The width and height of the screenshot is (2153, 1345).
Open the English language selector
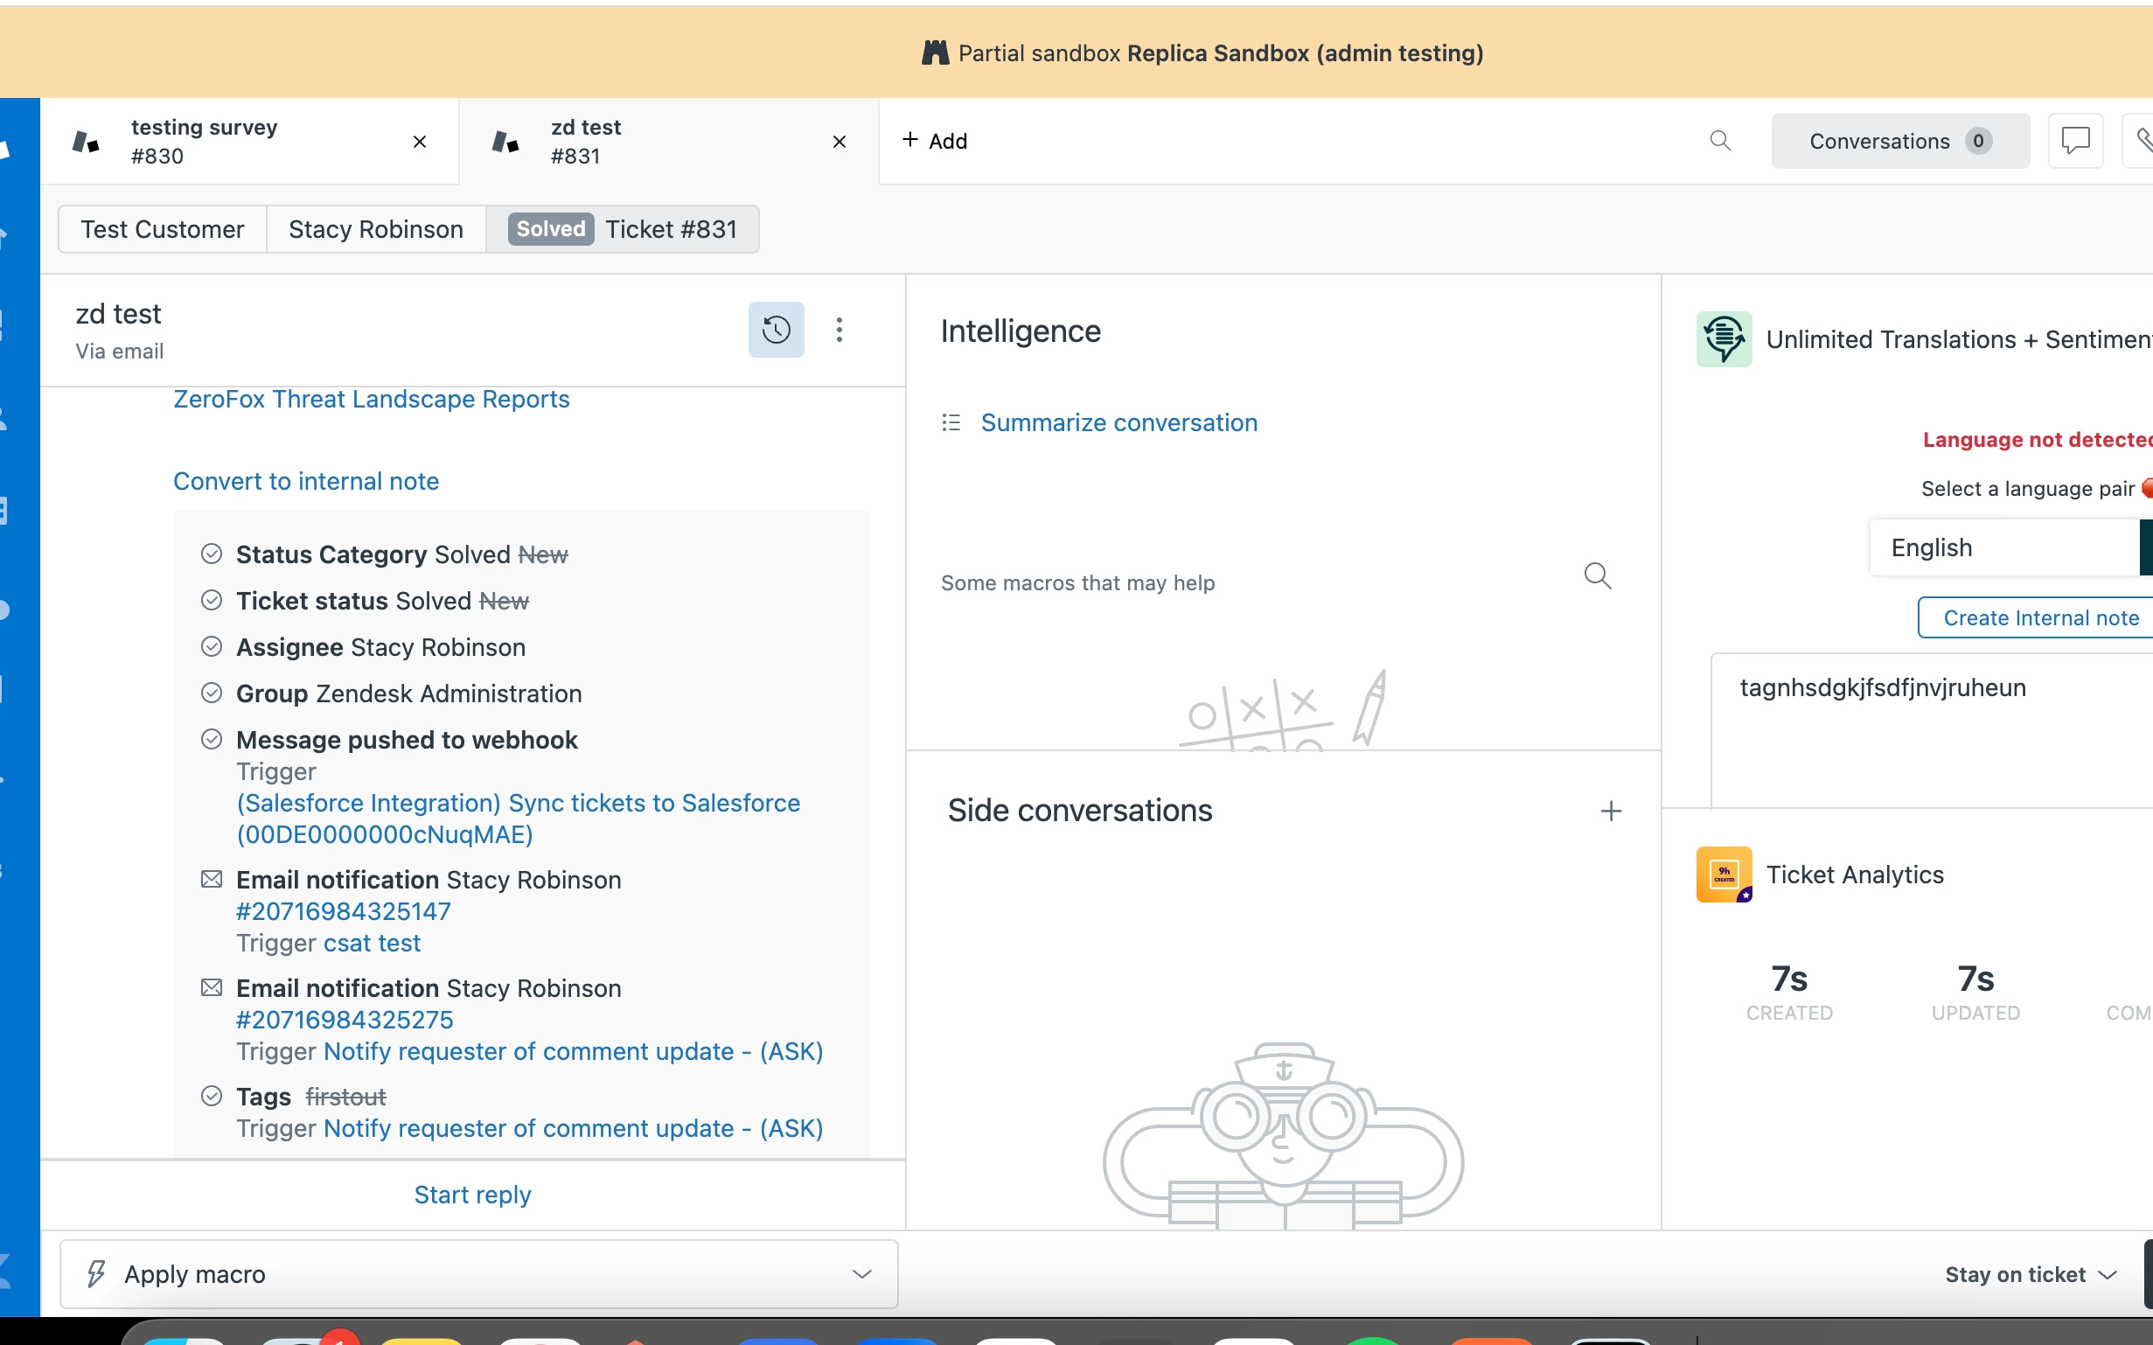point(2001,547)
